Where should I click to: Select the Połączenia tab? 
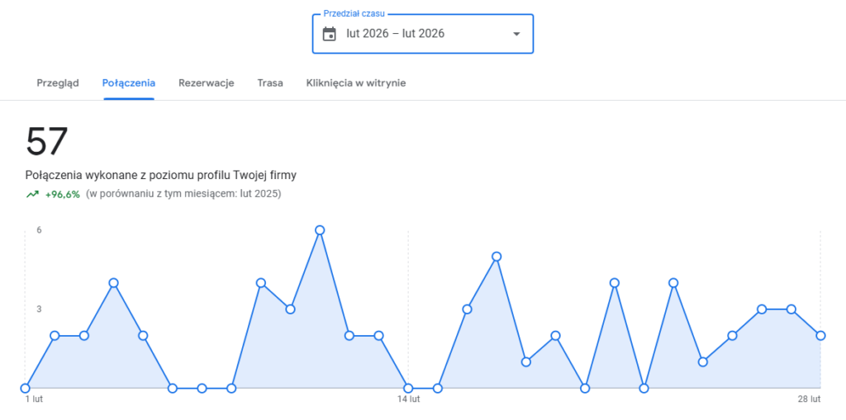pyautogui.click(x=129, y=83)
